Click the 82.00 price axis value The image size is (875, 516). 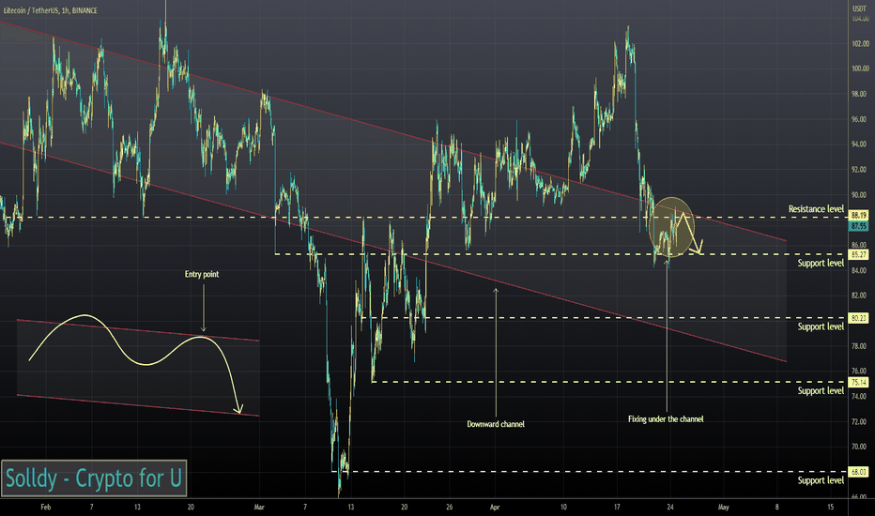[x=860, y=296]
